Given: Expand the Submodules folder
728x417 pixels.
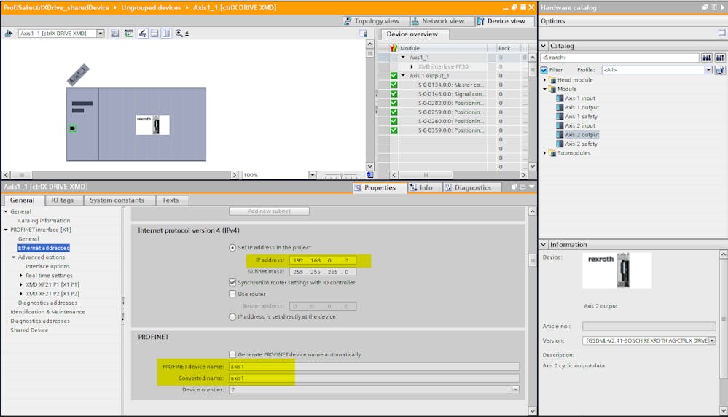Looking at the screenshot, I should click(545, 153).
